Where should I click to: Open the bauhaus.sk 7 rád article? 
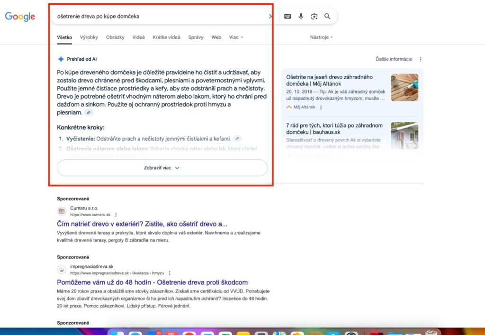[334, 129]
